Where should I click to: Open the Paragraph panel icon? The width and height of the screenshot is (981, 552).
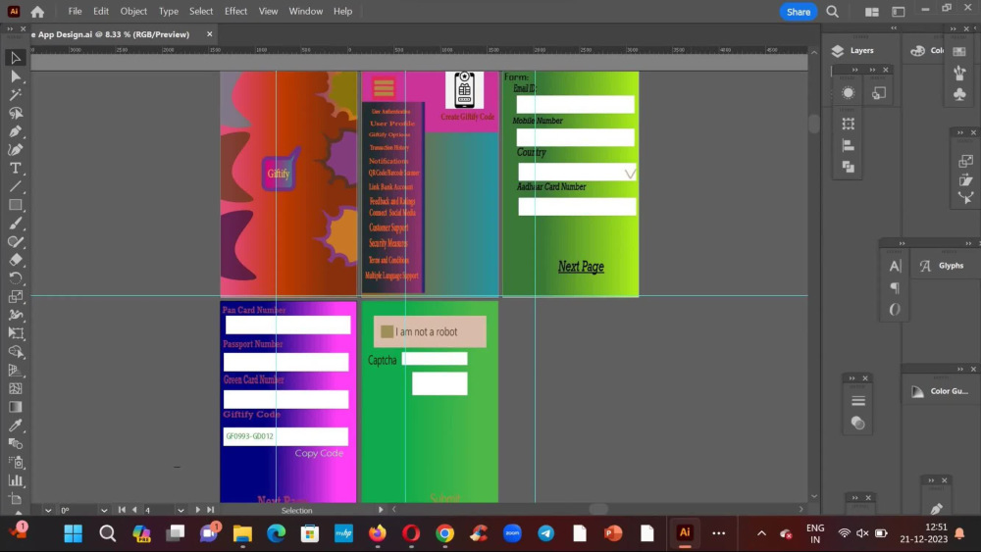895,287
